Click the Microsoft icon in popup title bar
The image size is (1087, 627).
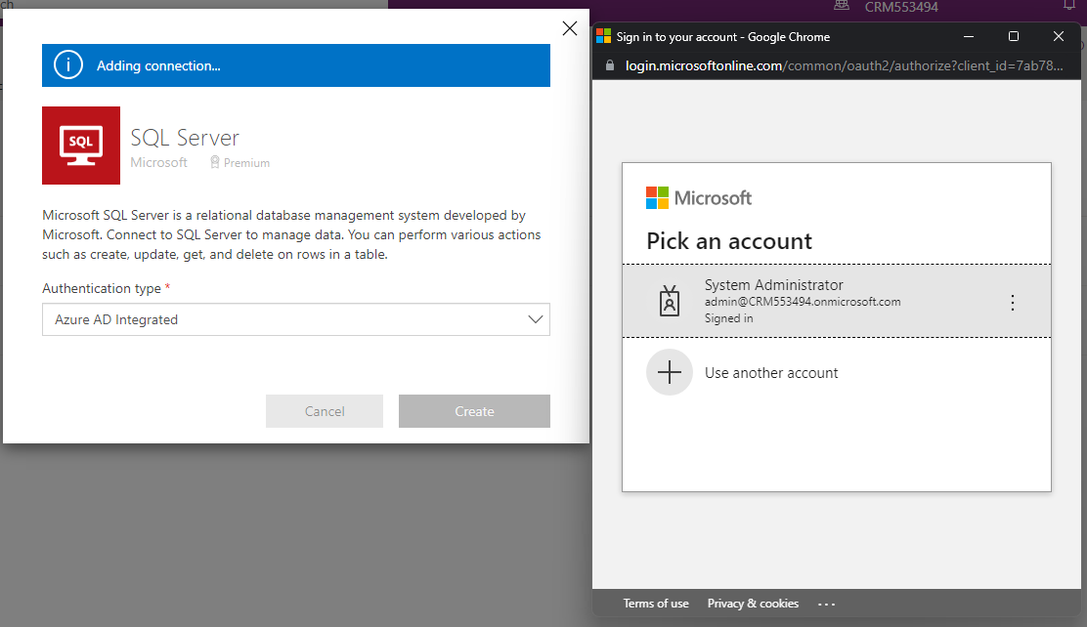click(x=603, y=37)
